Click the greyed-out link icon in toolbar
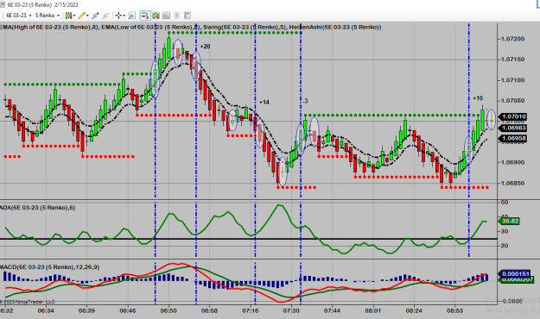The image size is (540, 319). pos(106,16)
